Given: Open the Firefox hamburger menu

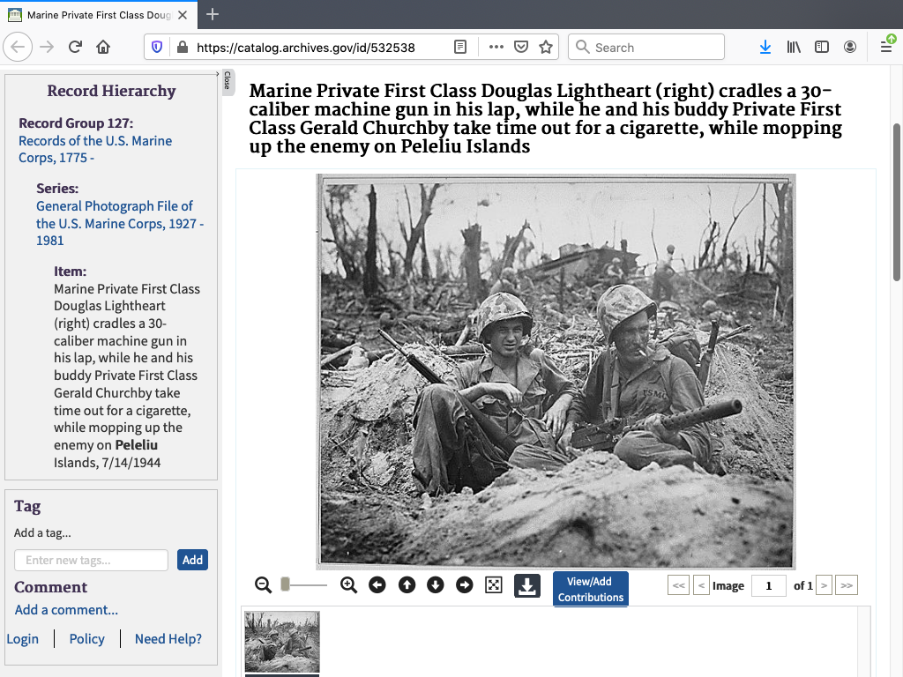Looking at the screenshot, I should [886, 48].
